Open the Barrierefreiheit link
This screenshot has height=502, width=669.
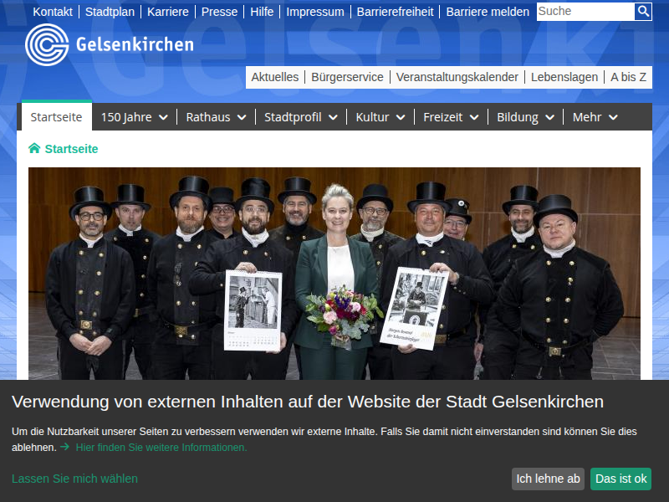395,12
